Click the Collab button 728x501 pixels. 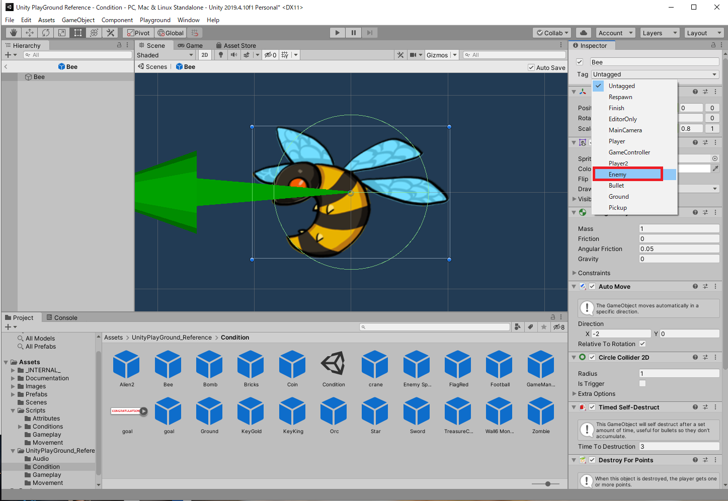[552, 33]
